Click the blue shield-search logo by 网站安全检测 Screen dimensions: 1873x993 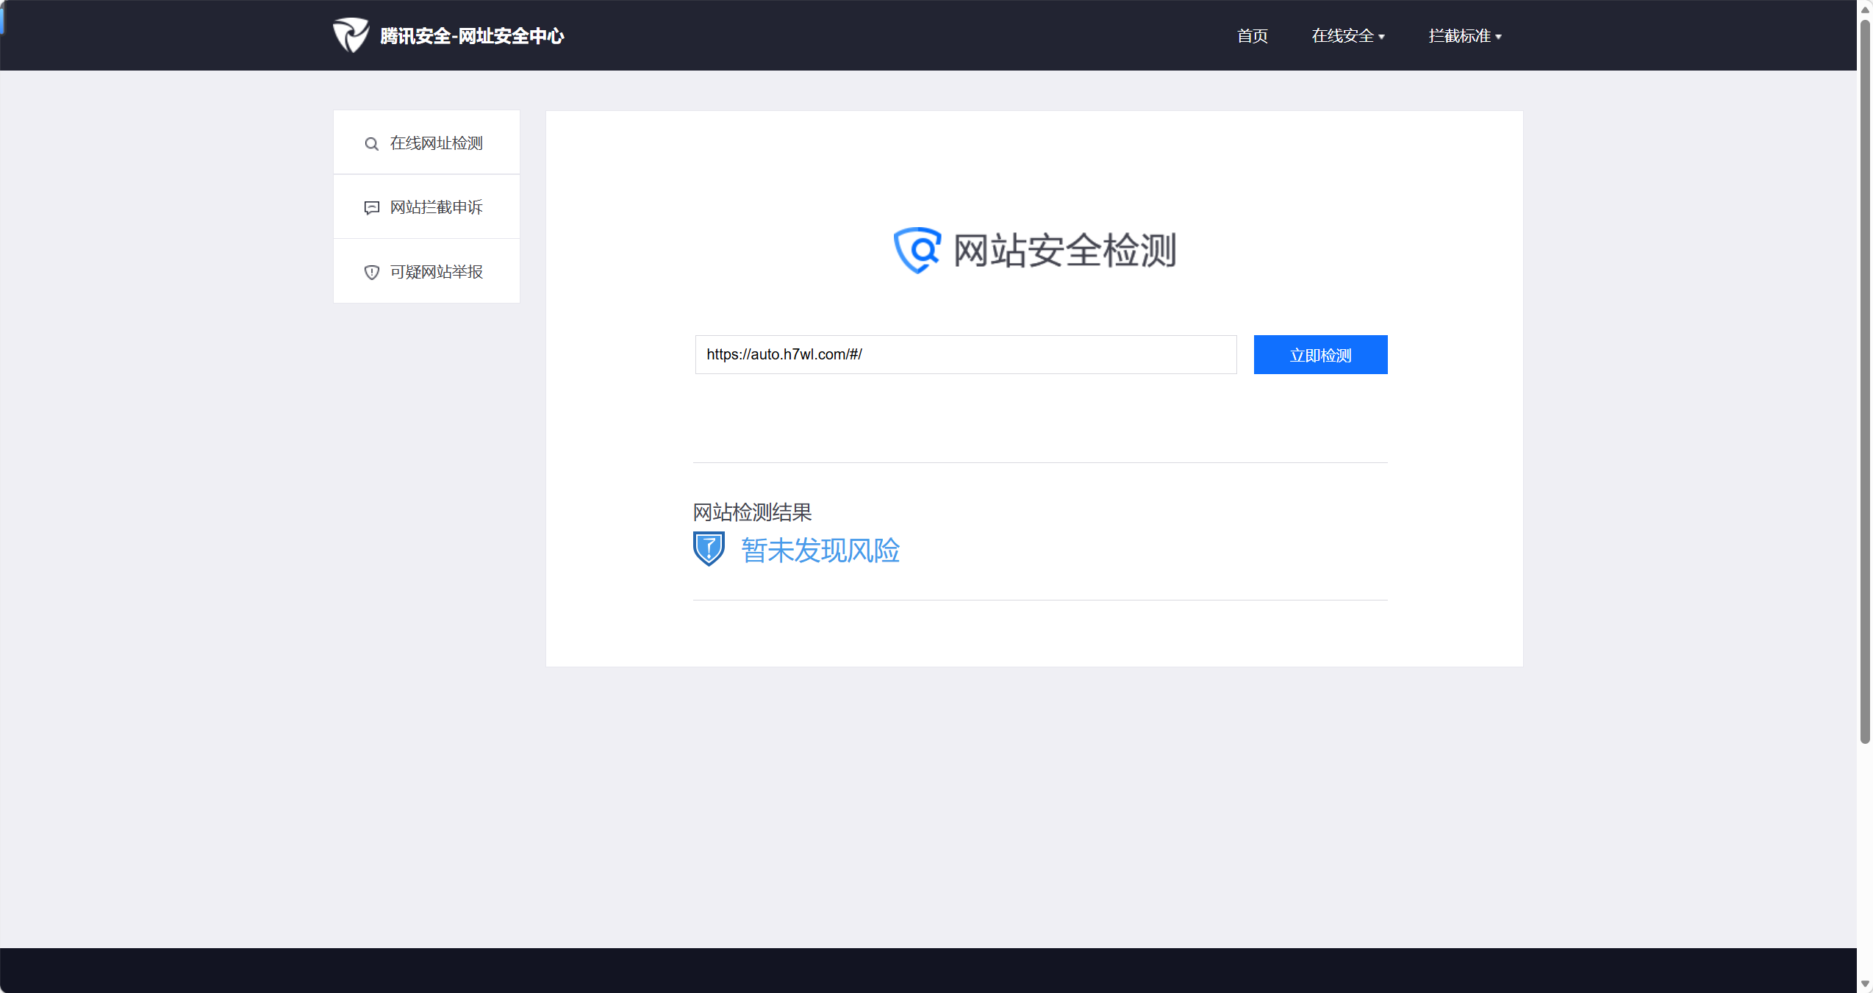point(917,250)
